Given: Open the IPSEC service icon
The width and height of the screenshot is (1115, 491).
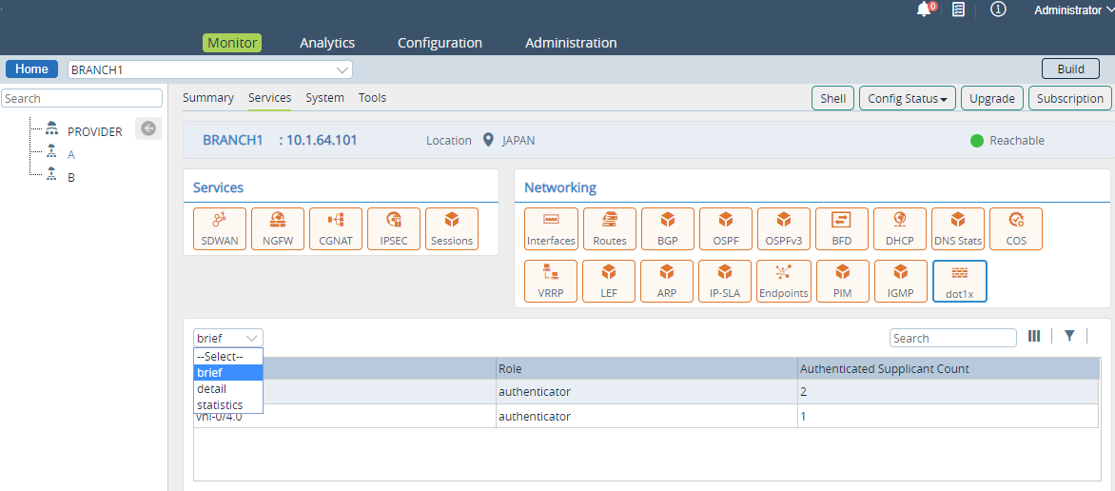Looking at the screenshot, I should pos(394,228).
